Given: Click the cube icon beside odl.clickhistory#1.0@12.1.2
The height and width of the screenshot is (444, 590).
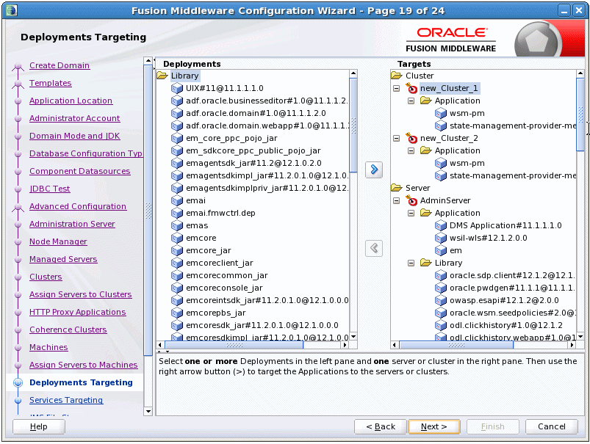Looking at the screenshot, I should tap(441, 325).
